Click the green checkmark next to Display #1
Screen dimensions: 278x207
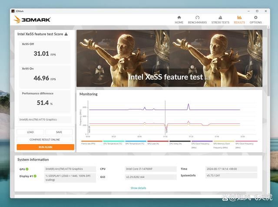(35, 176)
